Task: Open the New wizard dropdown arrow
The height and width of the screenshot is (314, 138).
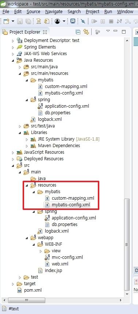Action: coord(13,21)
